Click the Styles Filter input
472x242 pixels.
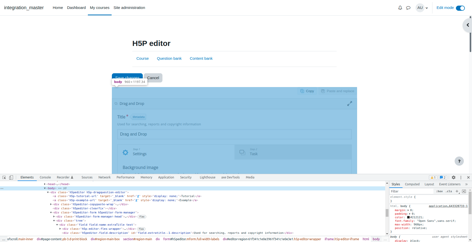411,191
